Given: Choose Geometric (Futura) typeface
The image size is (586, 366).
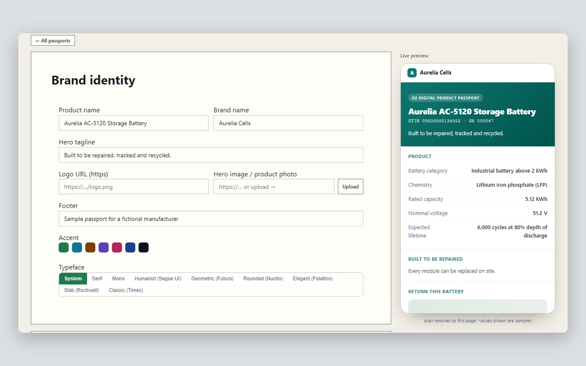Looking at the screenshot, I should tap(212, 279).
